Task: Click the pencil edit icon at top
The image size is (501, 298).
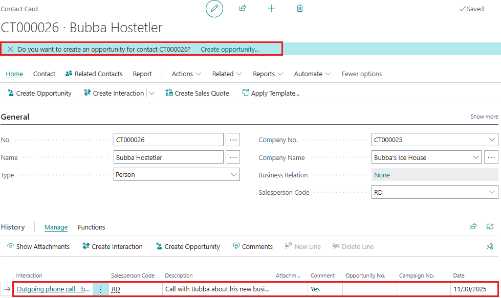Action: [214, 9]
